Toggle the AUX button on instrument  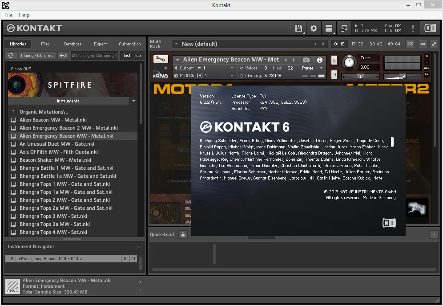427,68
